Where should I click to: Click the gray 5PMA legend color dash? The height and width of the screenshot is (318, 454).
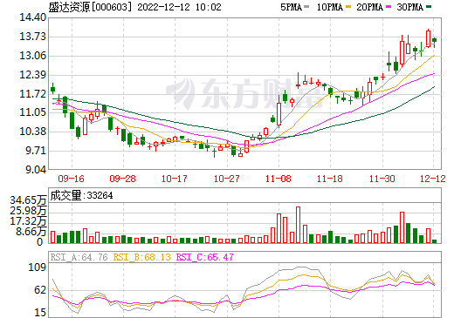click(306, 6)
